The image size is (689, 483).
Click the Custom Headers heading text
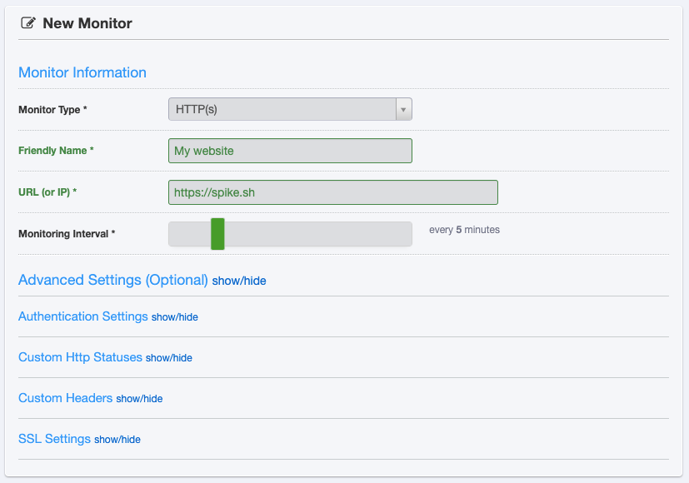[65, 398]
